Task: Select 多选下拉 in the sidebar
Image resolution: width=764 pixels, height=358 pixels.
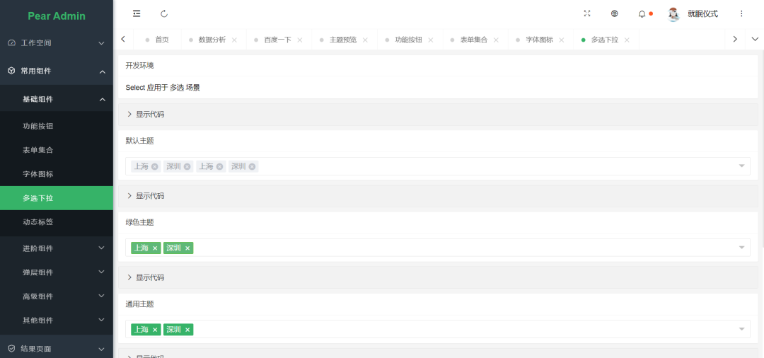Action: point(57,198)
